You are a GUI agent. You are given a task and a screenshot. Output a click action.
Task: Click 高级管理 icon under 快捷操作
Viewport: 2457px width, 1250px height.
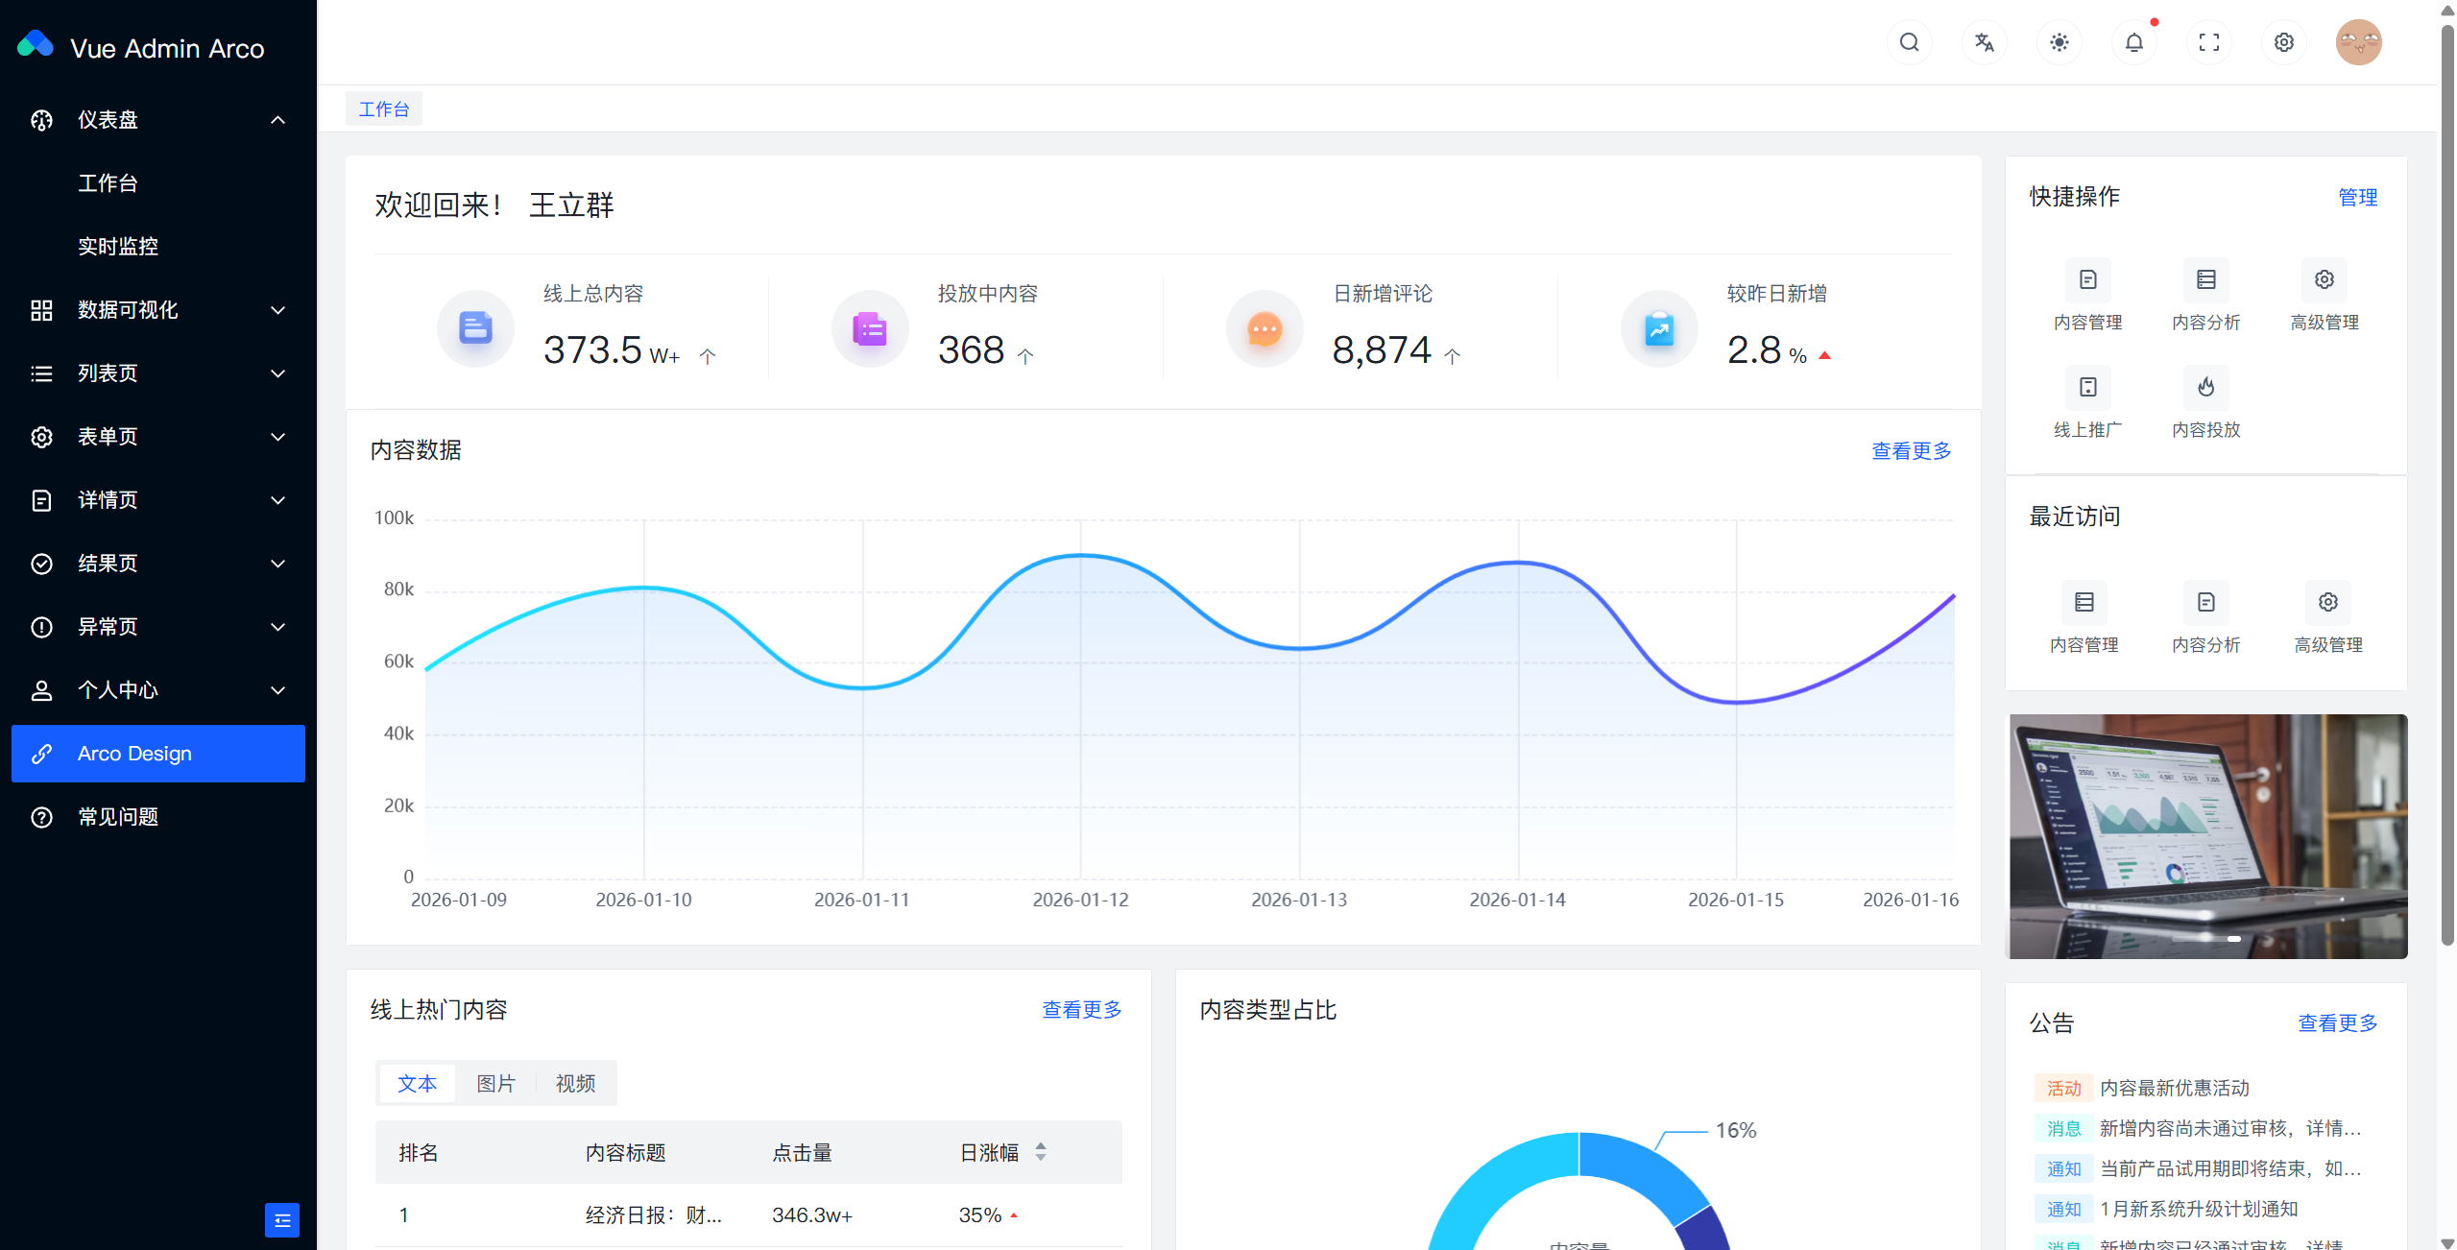(x=2324, y=279)
